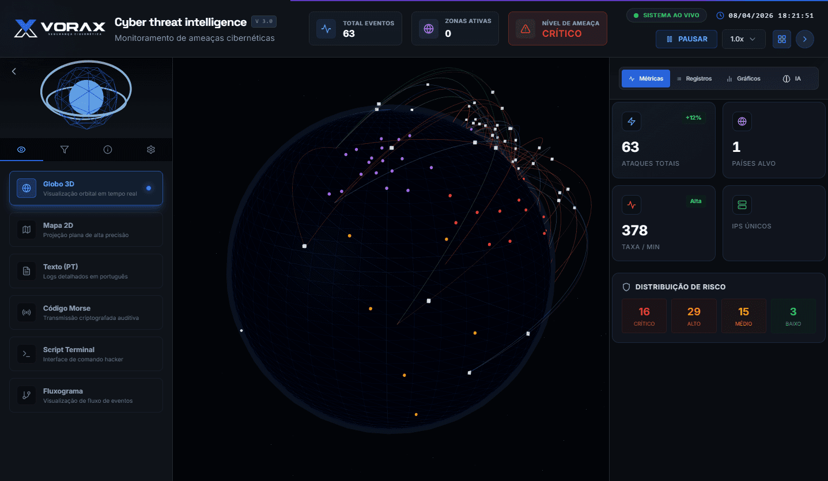
Task: Select the Fluxograma view option
Action: click(x=86, y=395)
